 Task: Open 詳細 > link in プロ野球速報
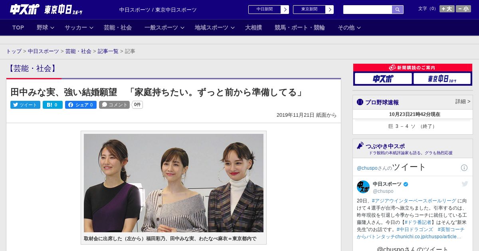pyautogui.click(x=463, y=102)
